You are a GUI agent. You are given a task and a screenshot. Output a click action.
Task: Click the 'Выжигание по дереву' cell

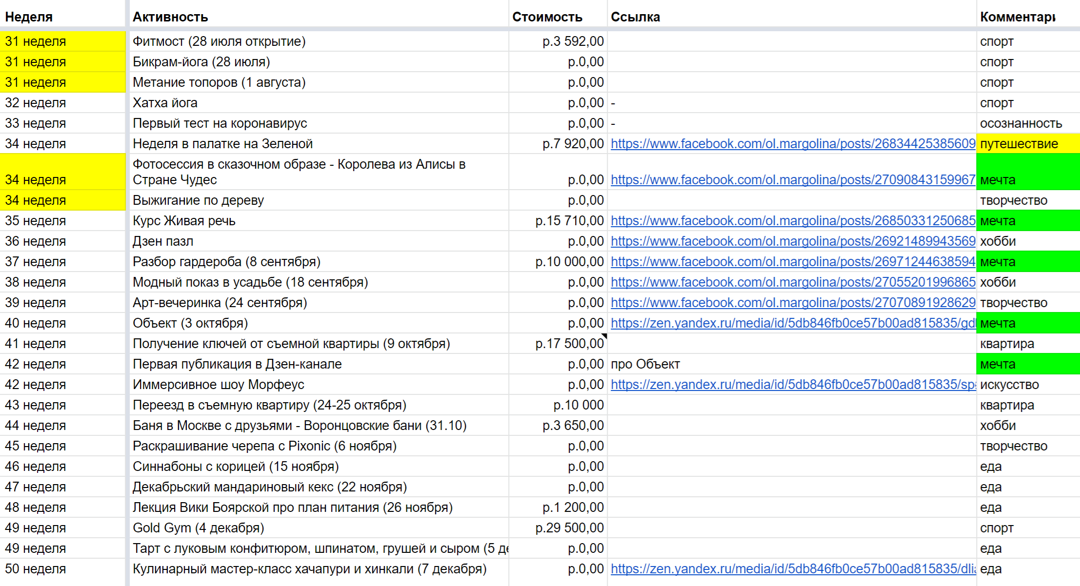click(319, 200)
